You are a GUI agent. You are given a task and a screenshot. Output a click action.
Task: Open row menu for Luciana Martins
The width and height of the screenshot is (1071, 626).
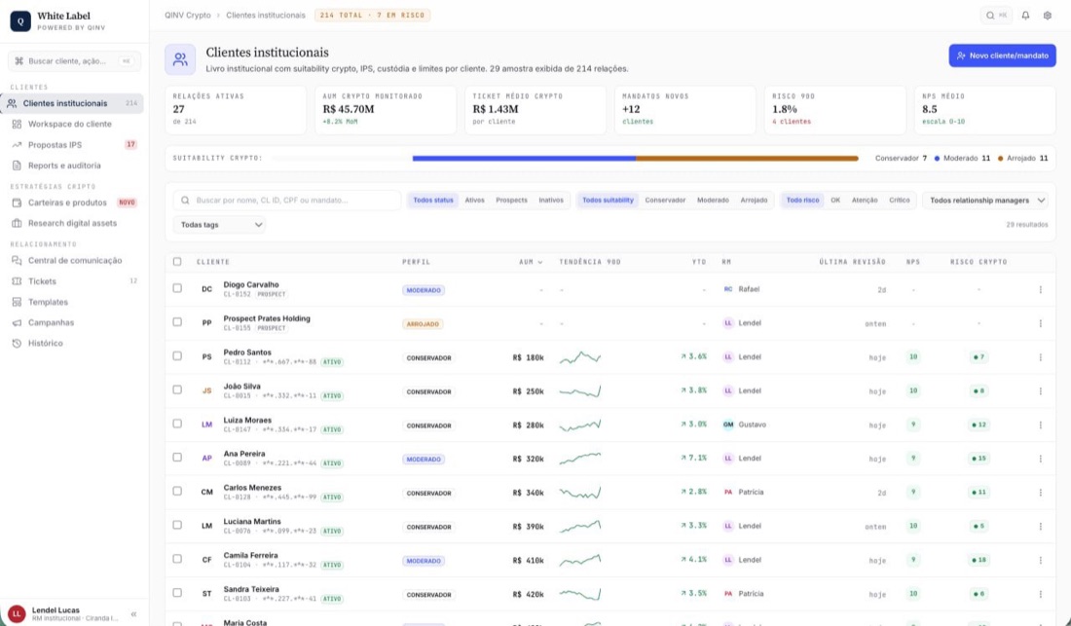[x=1040, y=527]
